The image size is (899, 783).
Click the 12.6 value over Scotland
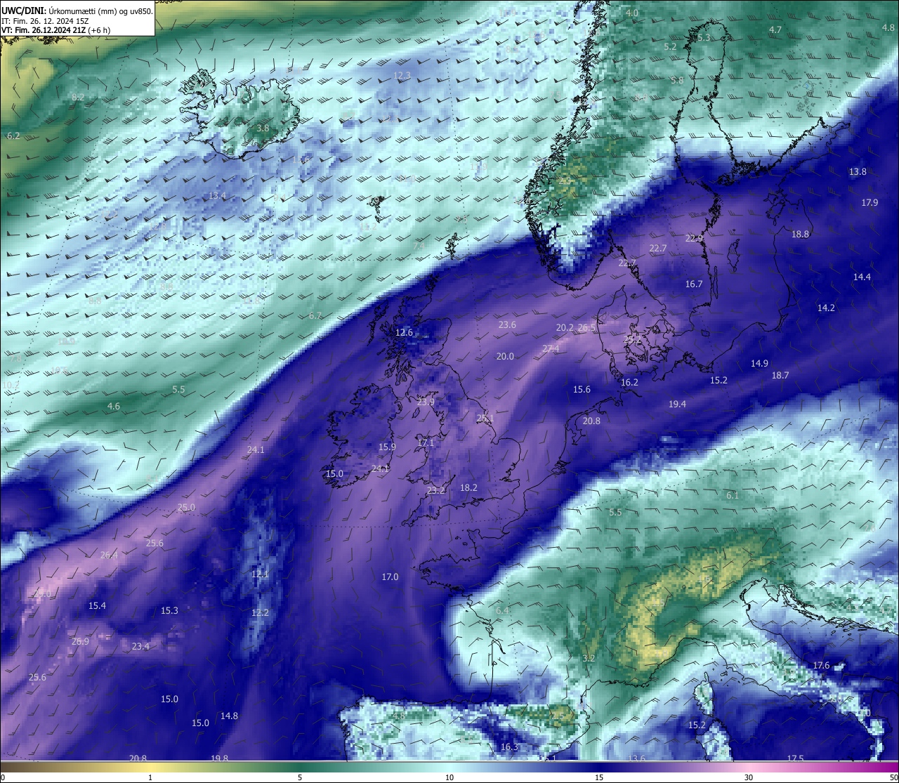coord(404,333)
